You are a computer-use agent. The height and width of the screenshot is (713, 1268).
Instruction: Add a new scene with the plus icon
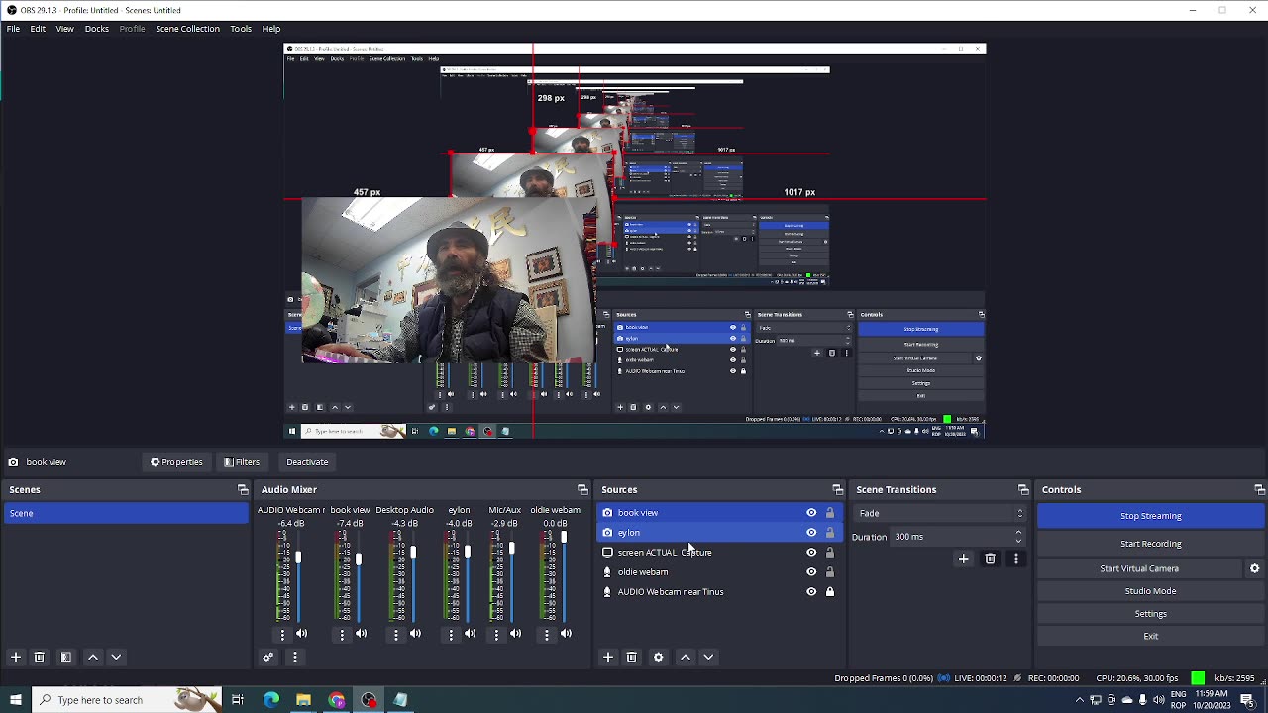pyautogui.click(x=15, y=657)
